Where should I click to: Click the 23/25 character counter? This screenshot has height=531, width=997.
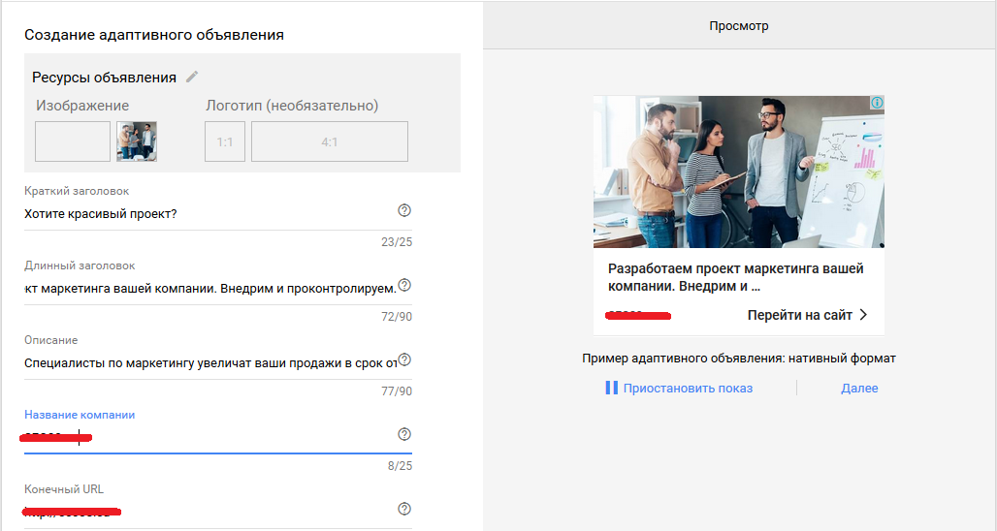tap(397, 242)
